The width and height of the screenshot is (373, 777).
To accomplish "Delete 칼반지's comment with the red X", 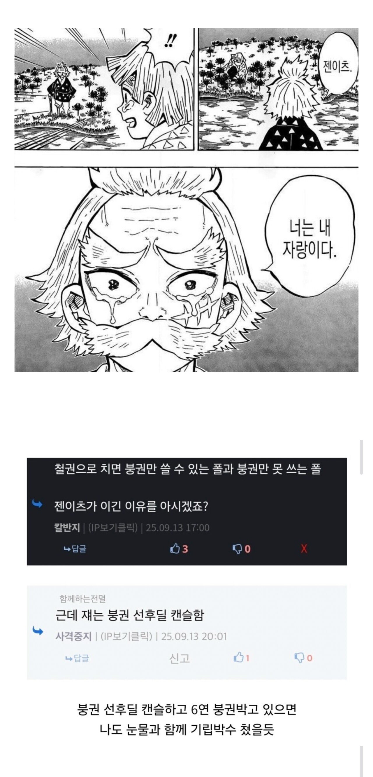I will [304, 549].
